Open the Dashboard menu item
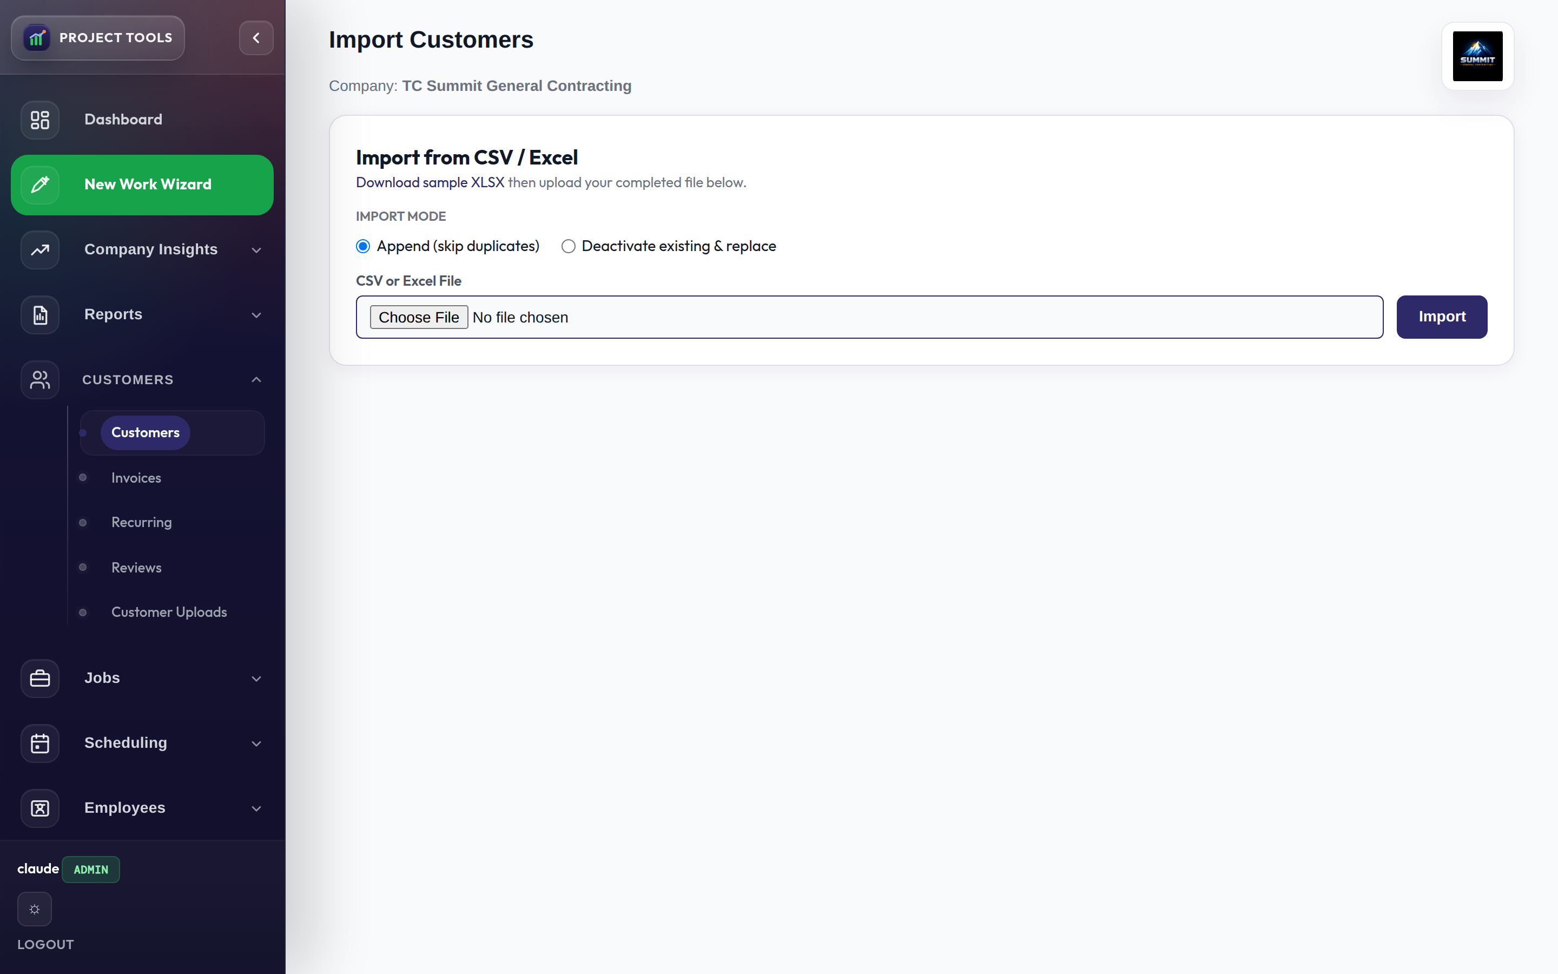1558x974 pixels. click(x=142, y=120)
